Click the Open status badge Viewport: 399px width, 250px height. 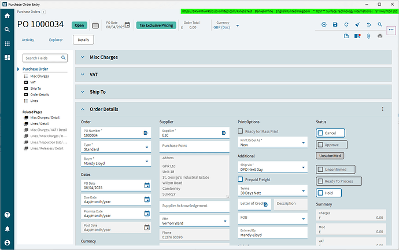click(x=79, y=25)
